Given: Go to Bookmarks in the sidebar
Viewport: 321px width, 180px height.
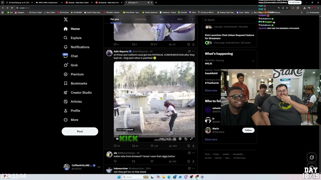Looking at the screenshot, I should 75,83.
